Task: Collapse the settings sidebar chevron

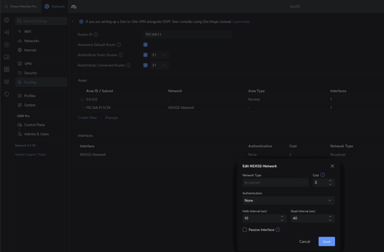Action: pos(72,21)
